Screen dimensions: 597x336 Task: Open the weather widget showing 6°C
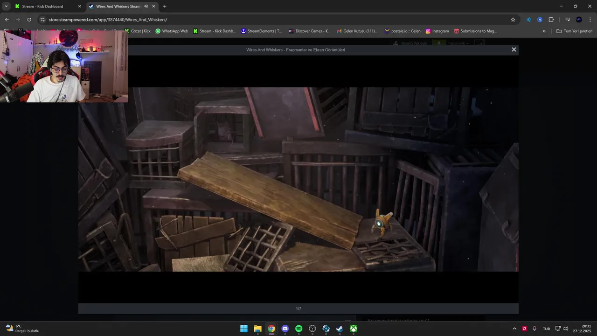(22, 329)
